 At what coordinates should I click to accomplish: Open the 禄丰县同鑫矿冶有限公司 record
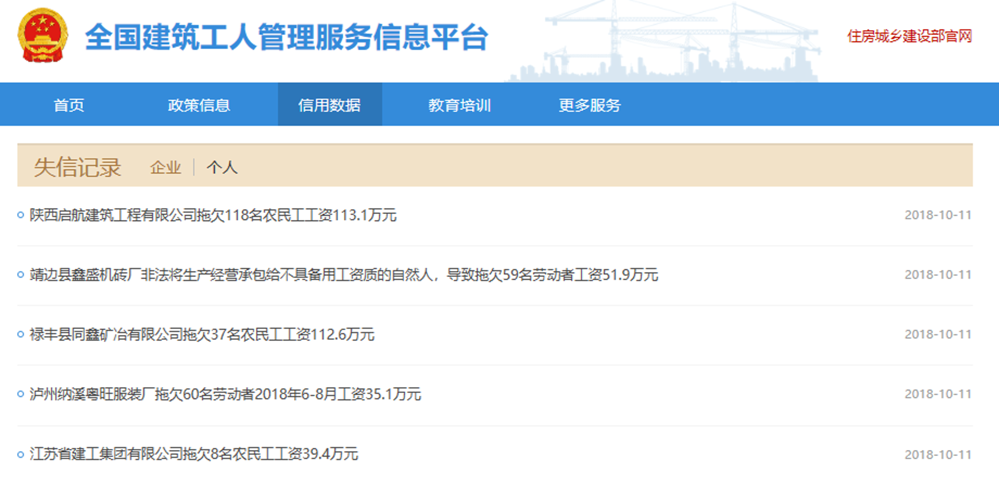(202, 334)
